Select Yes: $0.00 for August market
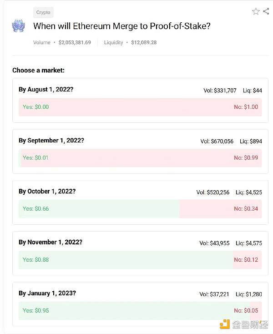The width and height of the screenshot is (273, 334). click(x=36, y=107)
